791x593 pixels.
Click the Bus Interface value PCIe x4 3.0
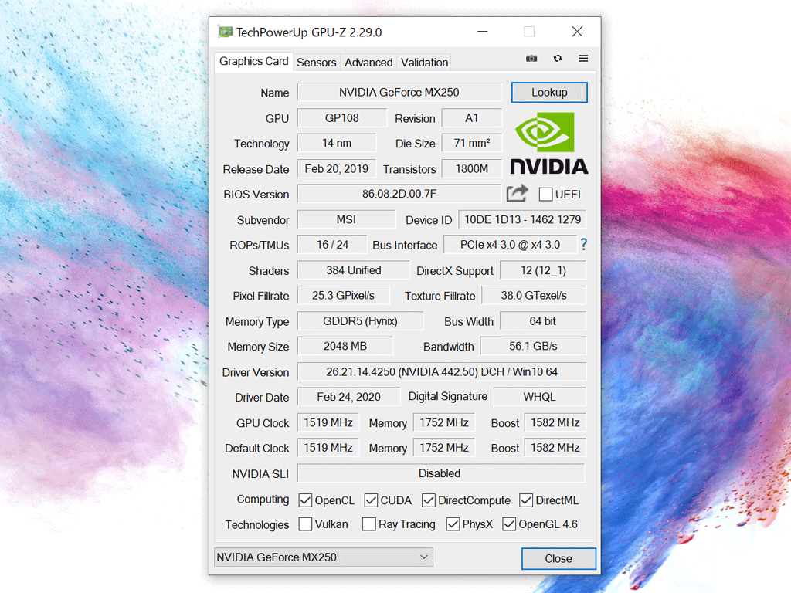(x=510, y=245)
